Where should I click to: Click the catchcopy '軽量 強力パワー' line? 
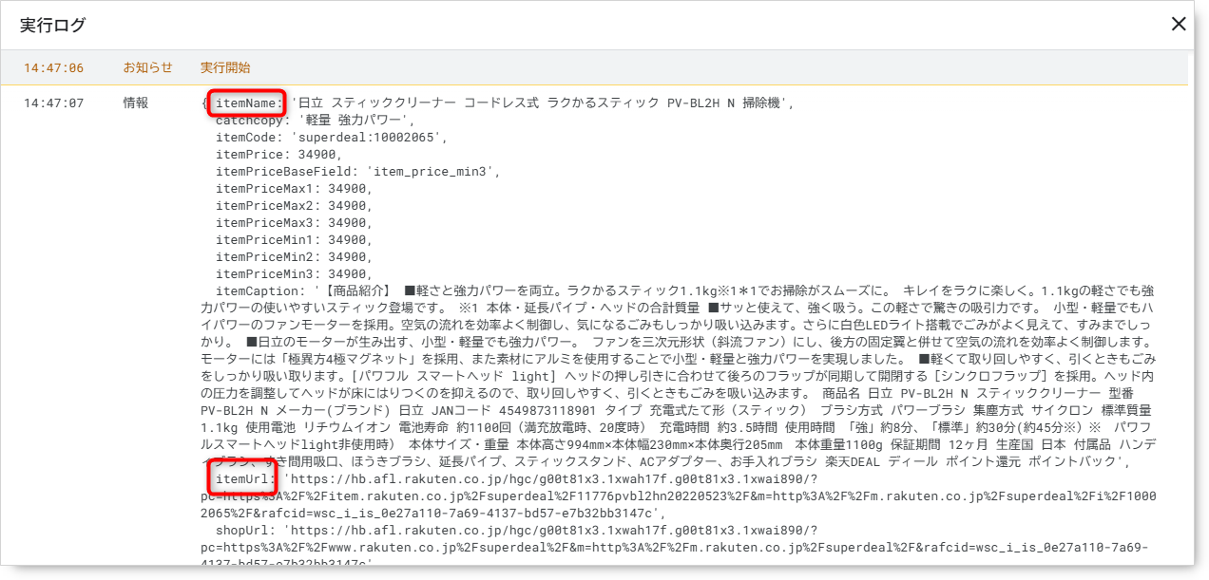316,121
